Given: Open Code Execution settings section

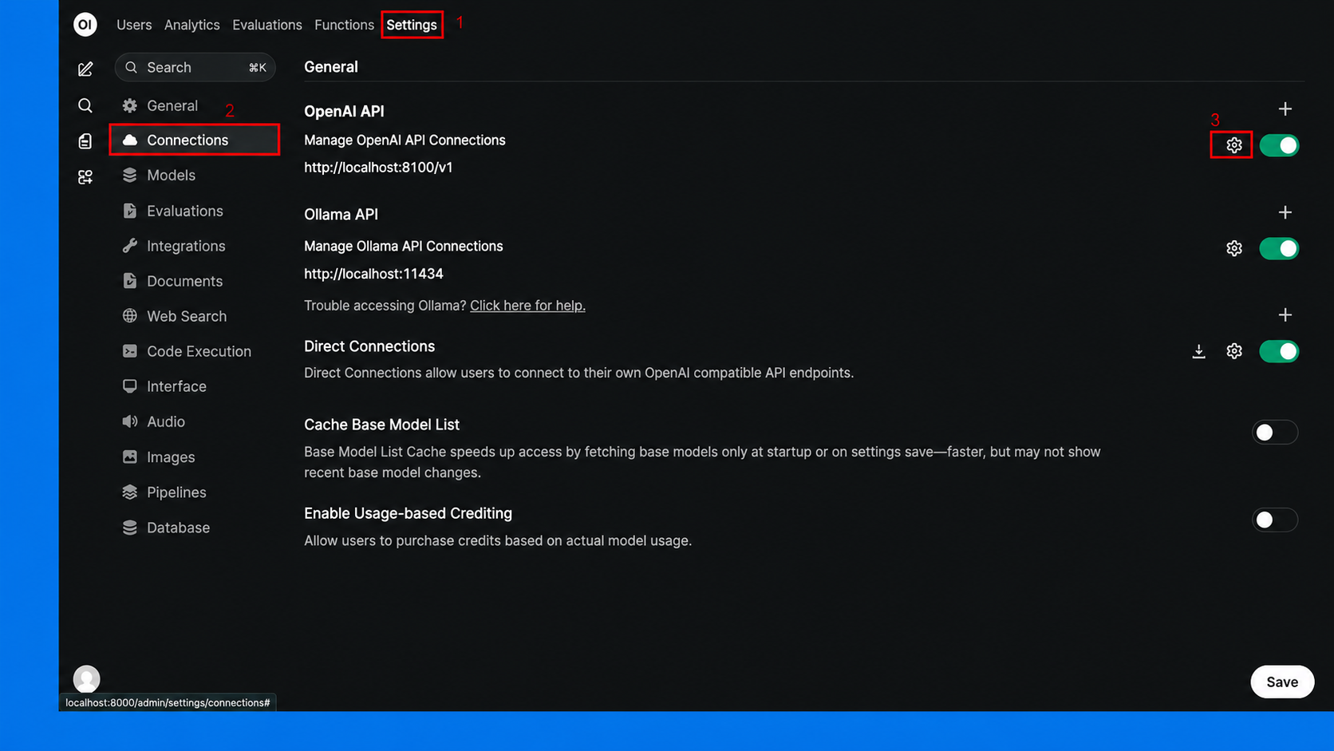Looking at the screenshot, I should coord(194,351).
